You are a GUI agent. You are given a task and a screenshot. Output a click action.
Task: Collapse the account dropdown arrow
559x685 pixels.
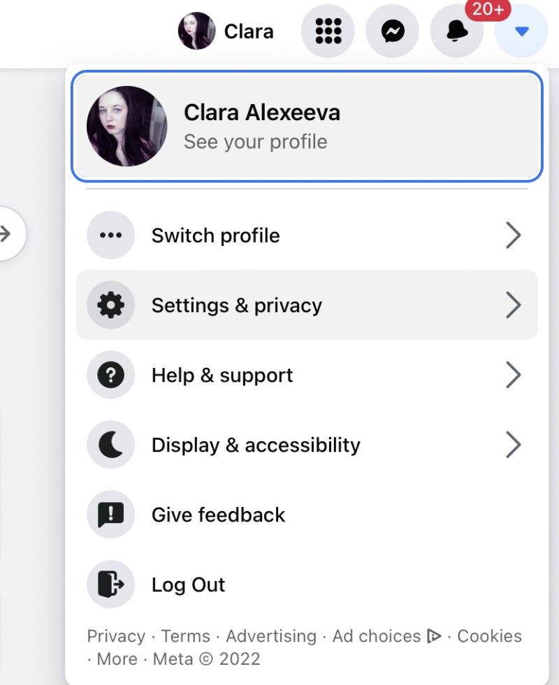pos(521,31)
